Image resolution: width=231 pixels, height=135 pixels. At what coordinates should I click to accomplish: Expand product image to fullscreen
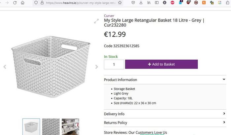click(96, 21)
